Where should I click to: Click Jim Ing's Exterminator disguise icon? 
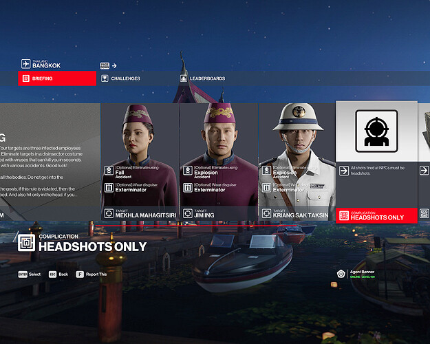pos(188,188)
